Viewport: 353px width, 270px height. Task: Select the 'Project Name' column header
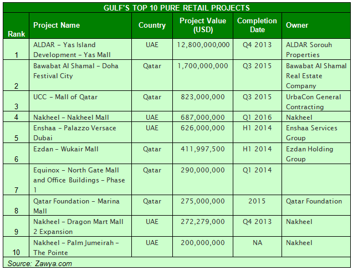click(57, 25)
